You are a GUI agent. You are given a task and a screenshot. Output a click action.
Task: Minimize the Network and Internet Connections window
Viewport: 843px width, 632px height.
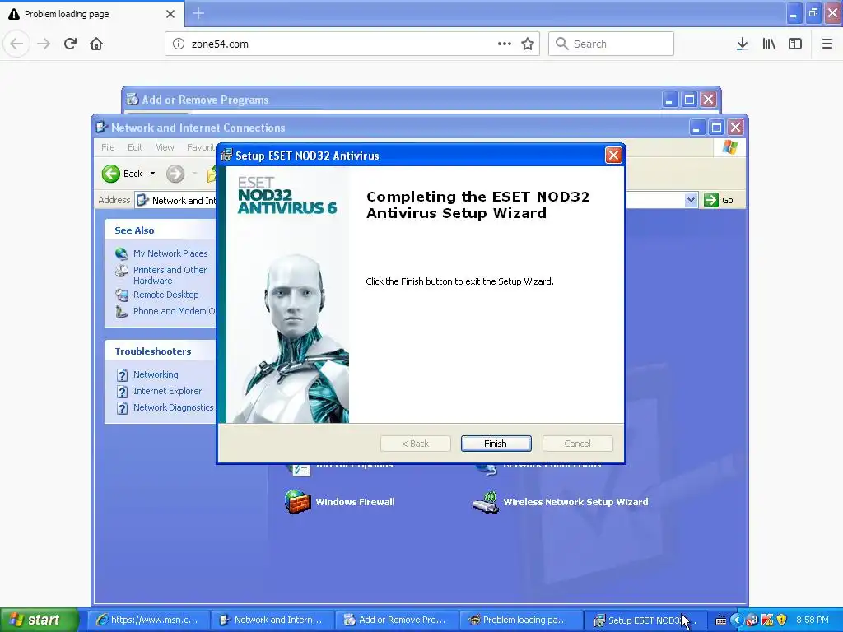click(x=696, y=128)
